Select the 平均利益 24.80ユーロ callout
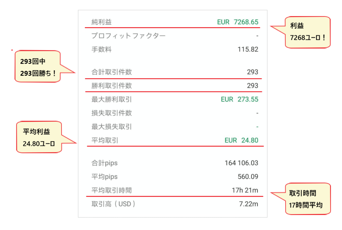 click(x=39, y=137)
